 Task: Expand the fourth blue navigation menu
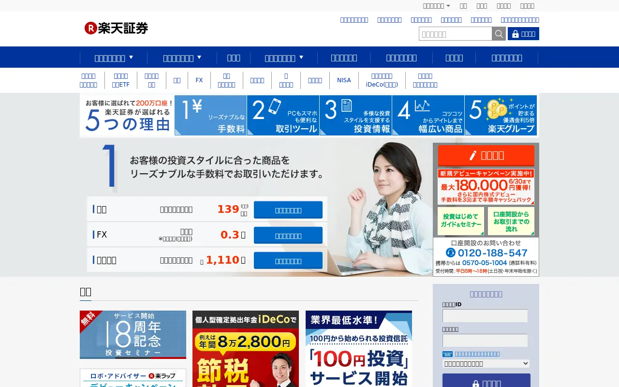(x=284, y=58)
